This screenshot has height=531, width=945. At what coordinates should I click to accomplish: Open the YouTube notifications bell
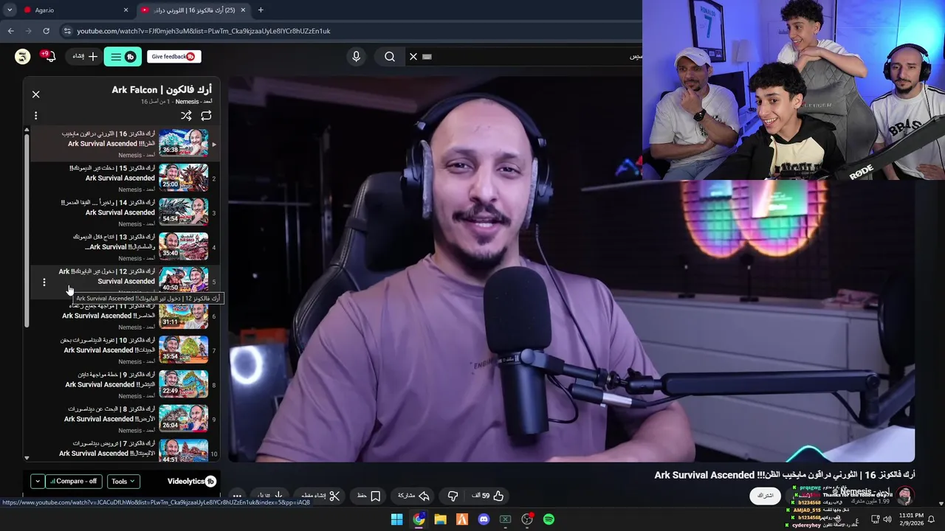tap(49, 57)
